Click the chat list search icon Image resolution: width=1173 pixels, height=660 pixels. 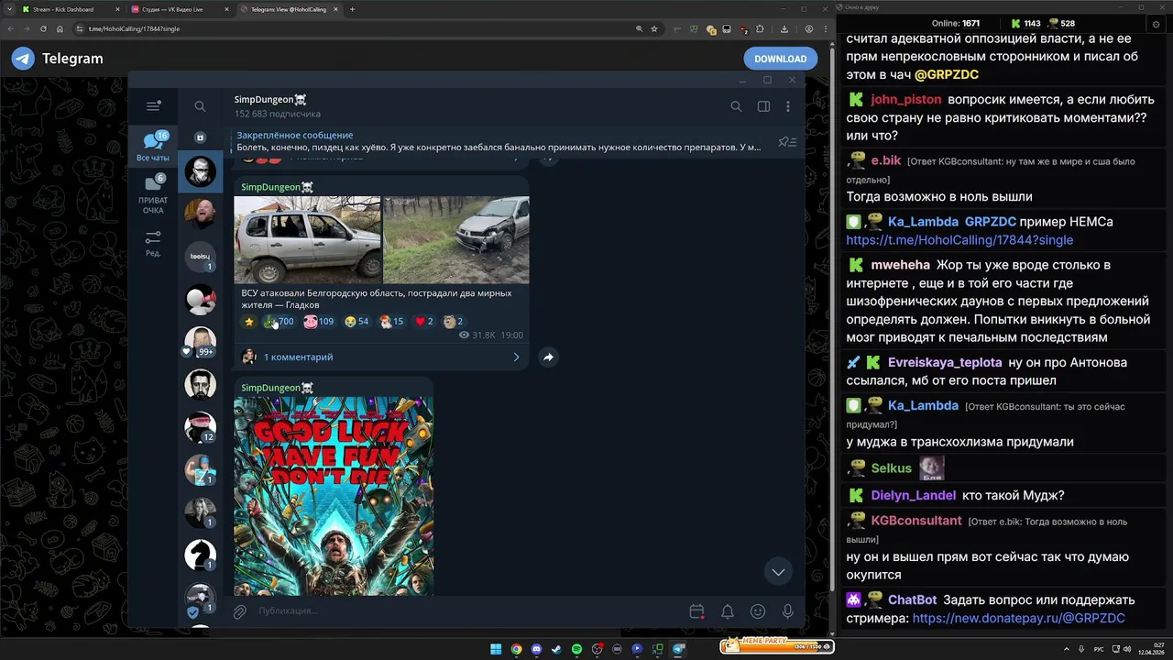point(200,106)
